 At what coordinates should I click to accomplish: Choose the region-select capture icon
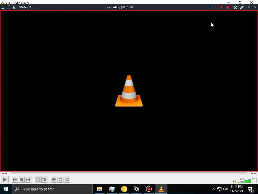(x=15, y=7)
